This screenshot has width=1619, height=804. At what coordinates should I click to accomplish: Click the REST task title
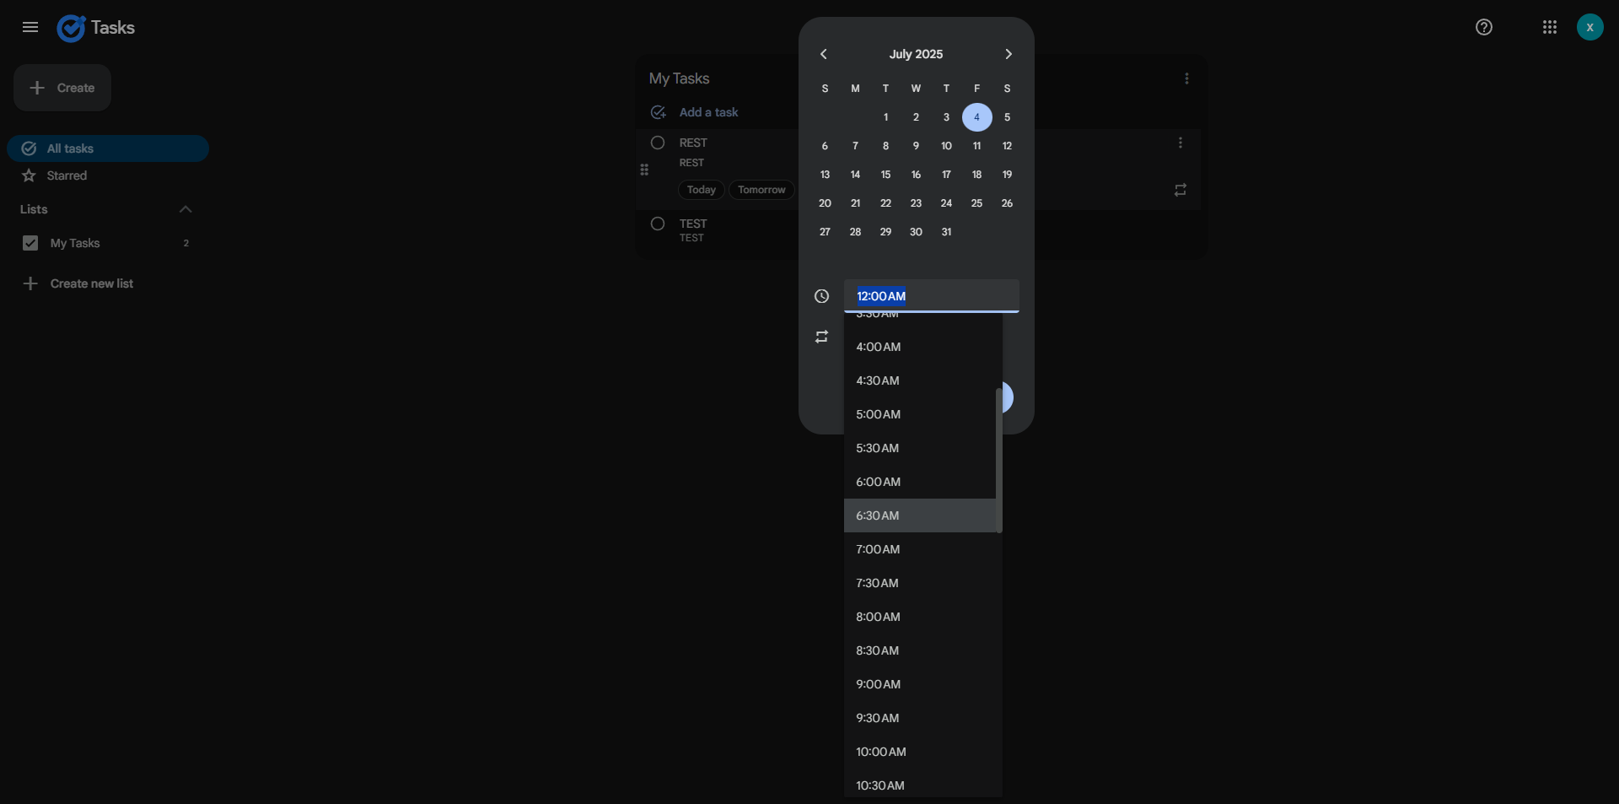pyautogui.click(x=693, y=143)
